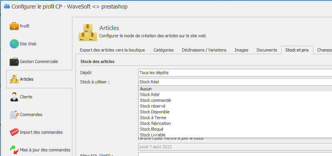Click the Clients person icon
The image size is (332, 156).
pyautogui.click(x=14, y=97)
